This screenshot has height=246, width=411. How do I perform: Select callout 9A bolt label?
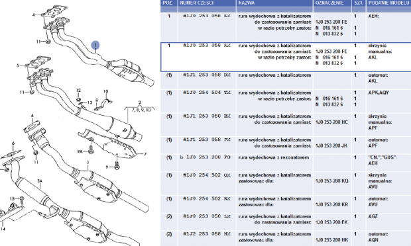point(80,151)
